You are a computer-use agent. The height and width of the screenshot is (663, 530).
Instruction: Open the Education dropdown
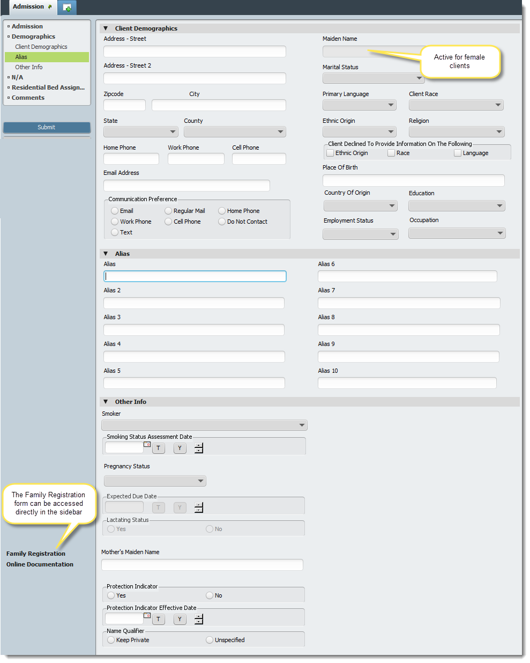[x=457, y=206]
